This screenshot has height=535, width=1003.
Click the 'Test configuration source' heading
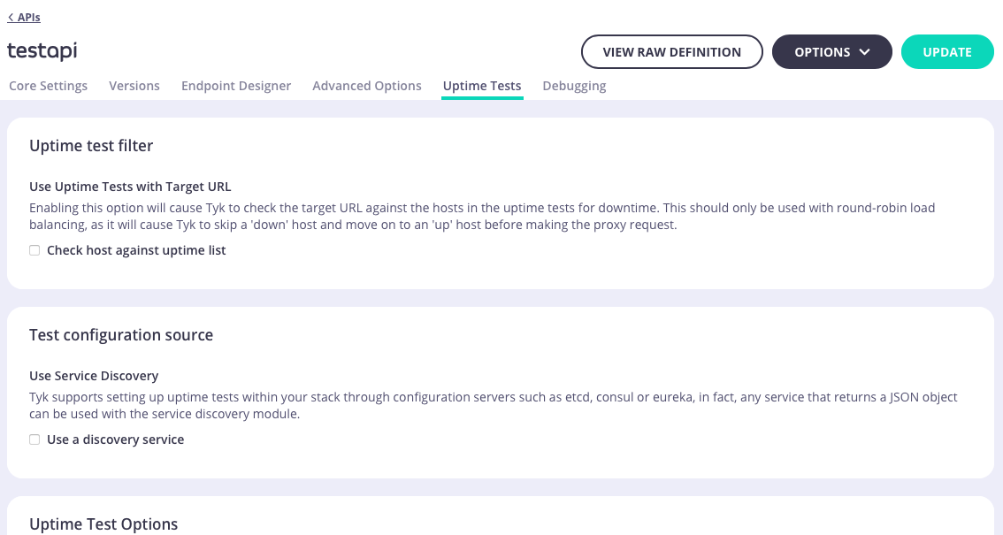point(120,335)
